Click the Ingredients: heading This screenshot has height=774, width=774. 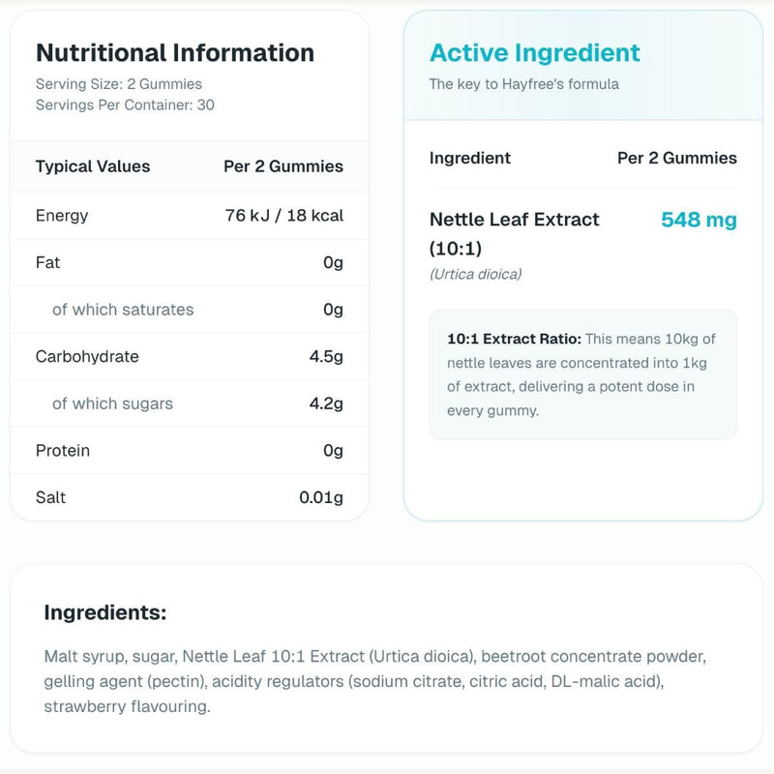point(105,612)
